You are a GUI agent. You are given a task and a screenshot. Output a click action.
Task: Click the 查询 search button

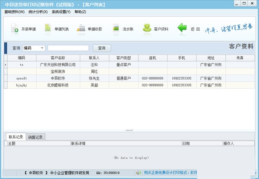pos(102,48)
